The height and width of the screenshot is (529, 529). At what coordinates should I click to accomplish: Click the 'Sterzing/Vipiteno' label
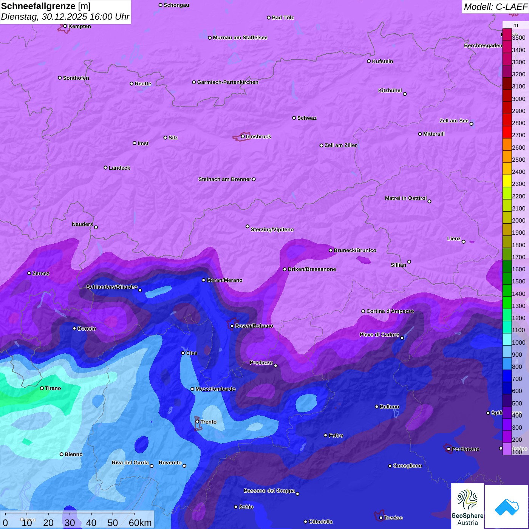[x=272, y=229]
